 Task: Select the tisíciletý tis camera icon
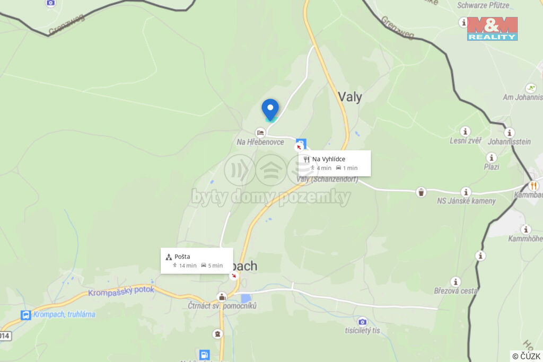[x=362, y=322]
